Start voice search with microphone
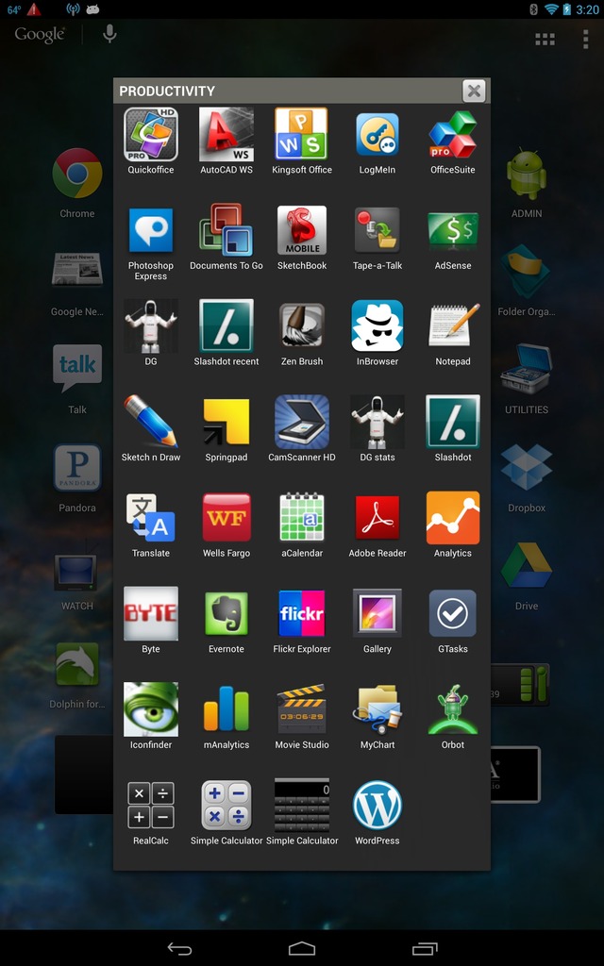 (x=109, y=33)
